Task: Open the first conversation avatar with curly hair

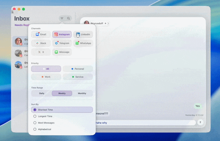Action: point(18,41)
